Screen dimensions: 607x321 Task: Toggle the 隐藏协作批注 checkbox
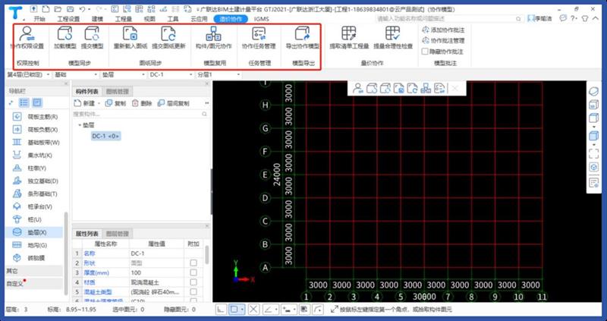425,51
